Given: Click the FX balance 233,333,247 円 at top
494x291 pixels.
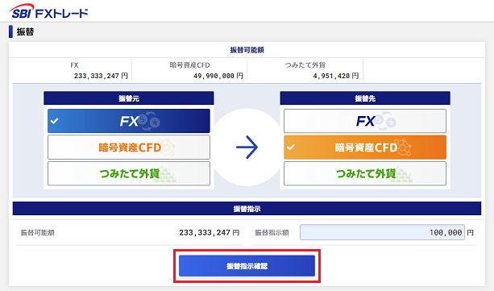Looking at the screenshot, I should 101,76.
